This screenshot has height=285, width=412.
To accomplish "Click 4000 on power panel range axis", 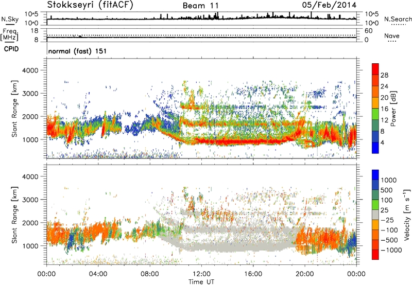I will point(30,70).
